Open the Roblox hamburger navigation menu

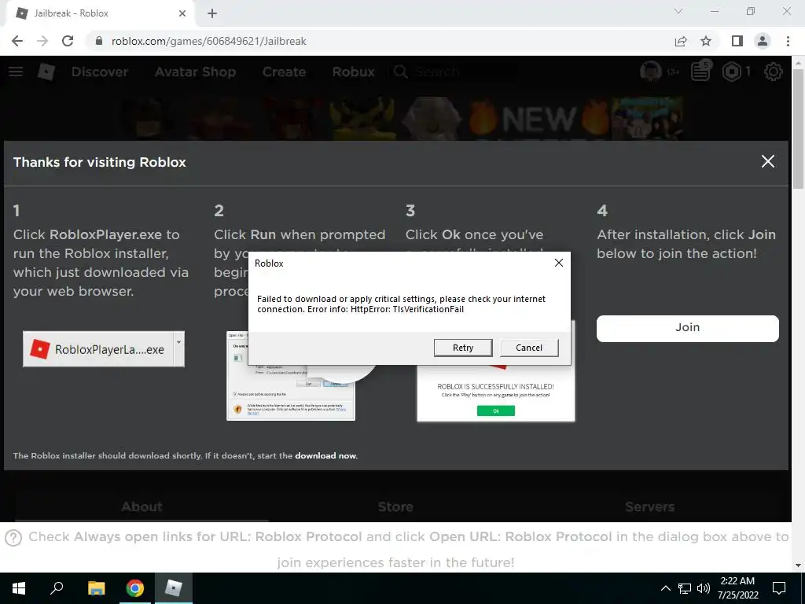[16, 72]
